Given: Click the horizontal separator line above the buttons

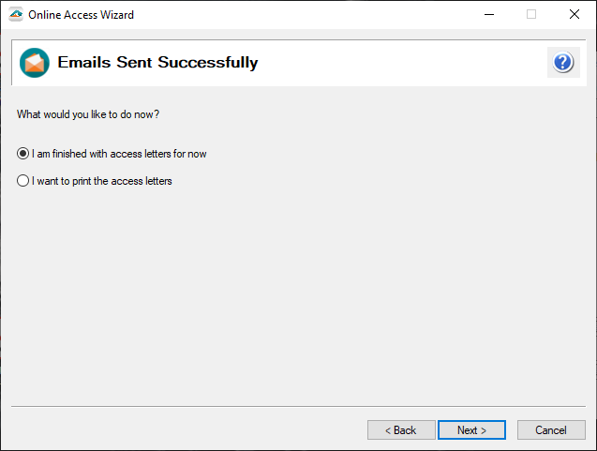Looking at the screenshot, I should click(298, 407).
